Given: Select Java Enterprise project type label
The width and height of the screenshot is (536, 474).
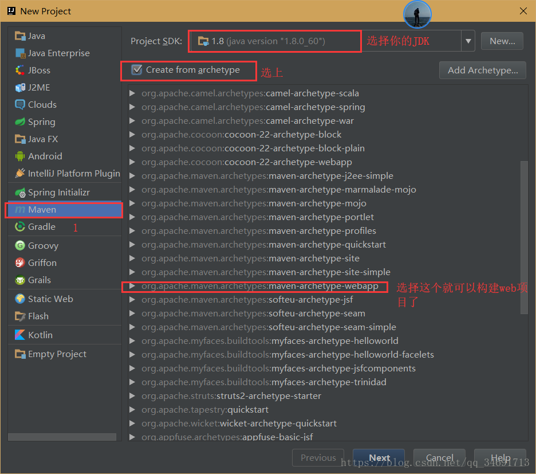Looking at the screenshot, I should click(59, 53).
